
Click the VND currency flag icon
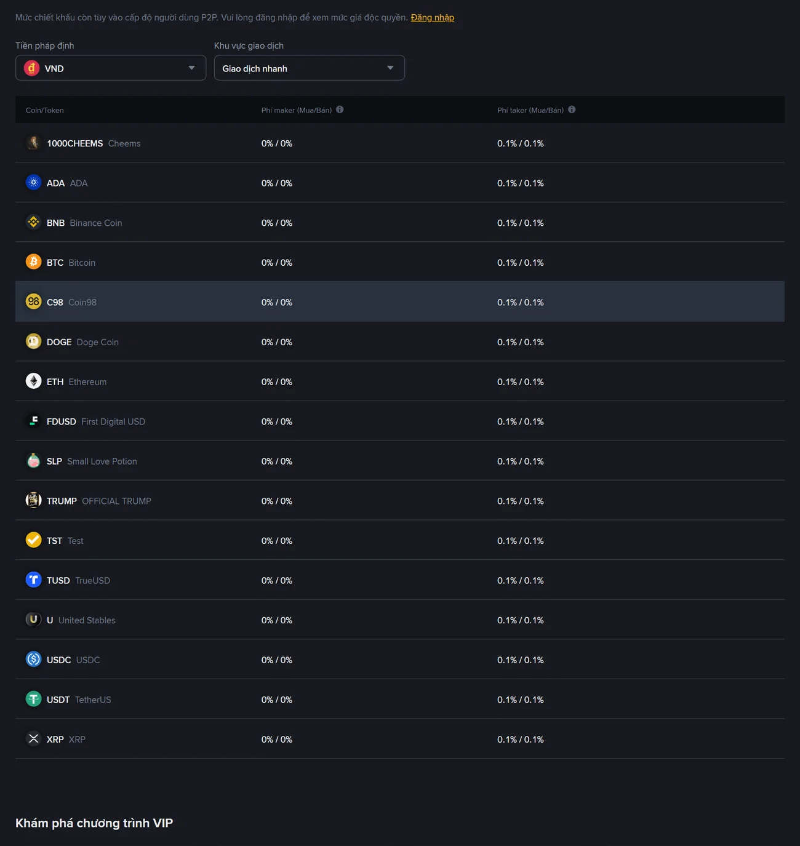(32, 68)
